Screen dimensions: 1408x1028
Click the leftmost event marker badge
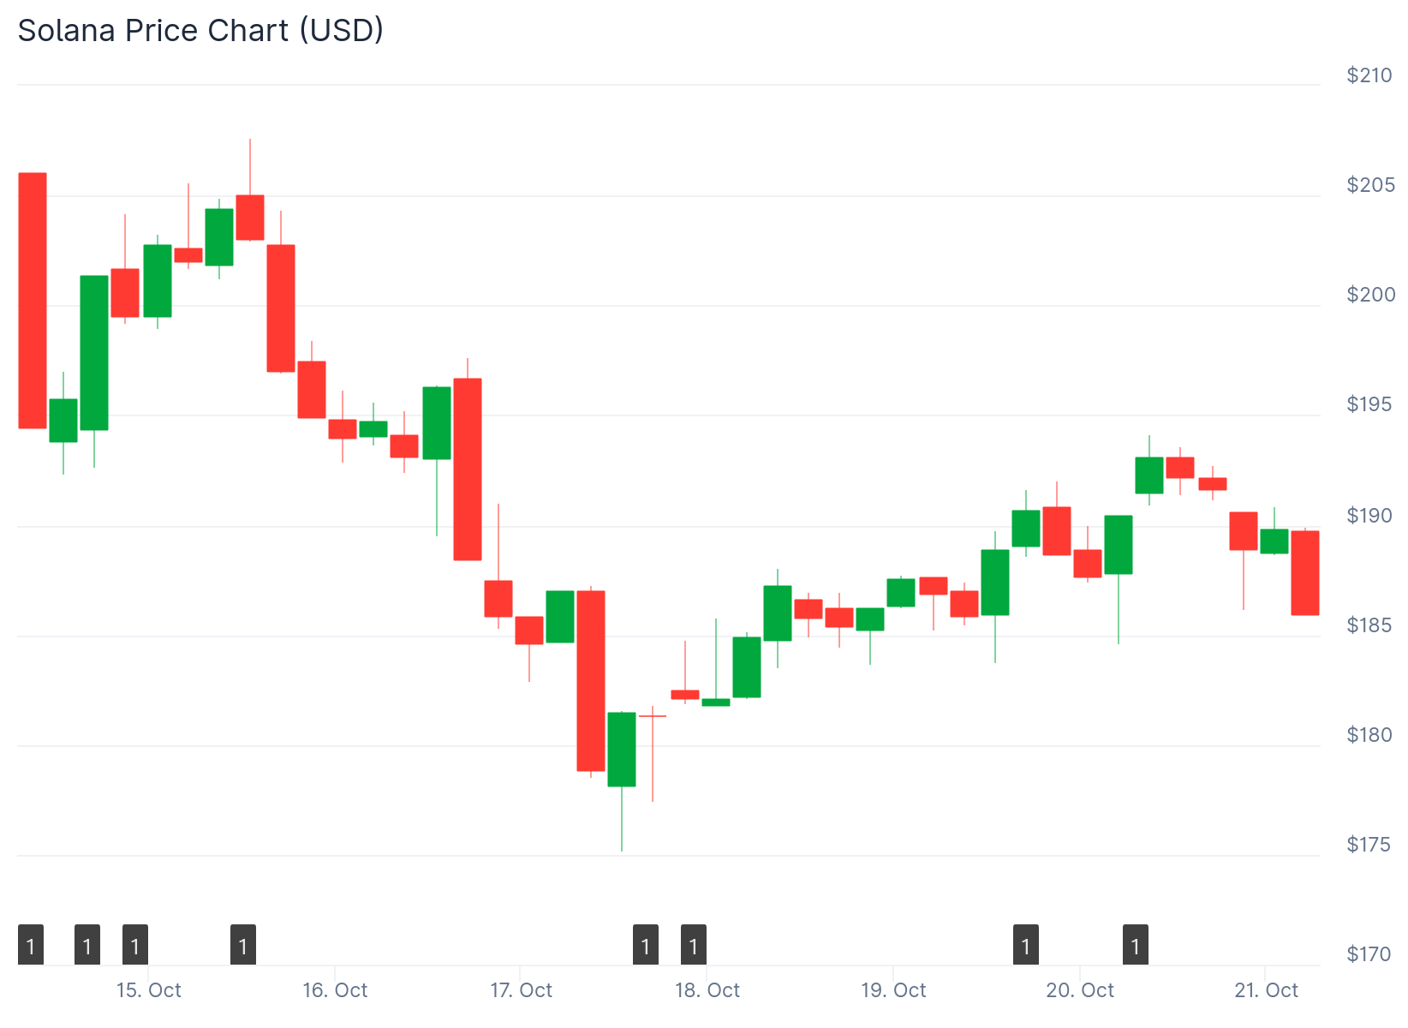[31, 945]
